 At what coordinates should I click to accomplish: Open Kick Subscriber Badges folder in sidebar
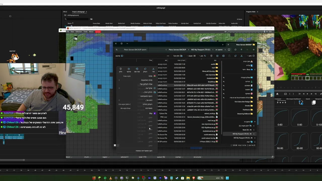pyautogui.click(x=244, y=102)
